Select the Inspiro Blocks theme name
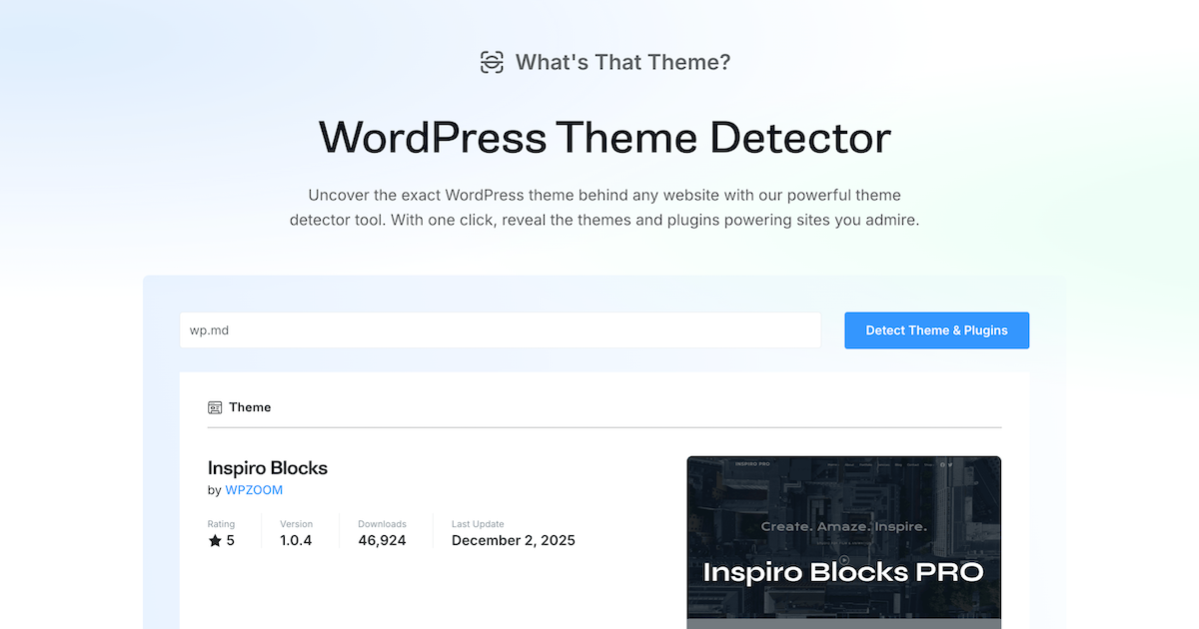1199x629 pixels. (268, 468)
